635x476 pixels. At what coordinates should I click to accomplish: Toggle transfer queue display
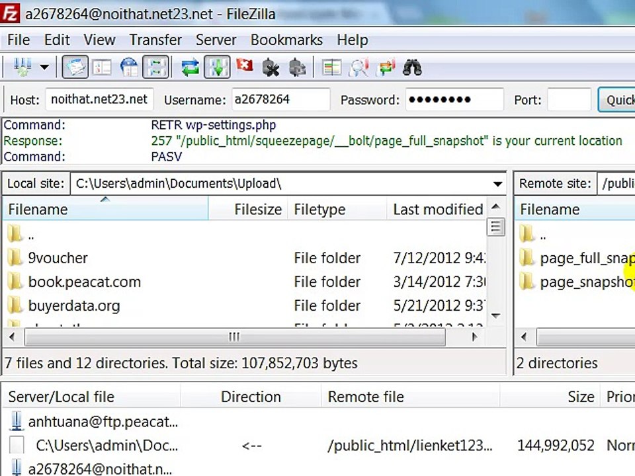(156, 67)
